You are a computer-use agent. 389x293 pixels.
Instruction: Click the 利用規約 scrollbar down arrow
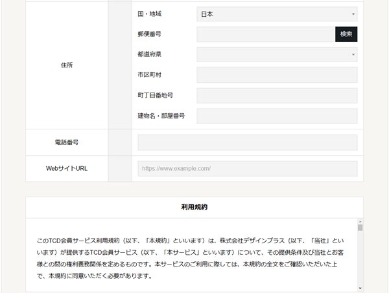(x=360, y=288)
